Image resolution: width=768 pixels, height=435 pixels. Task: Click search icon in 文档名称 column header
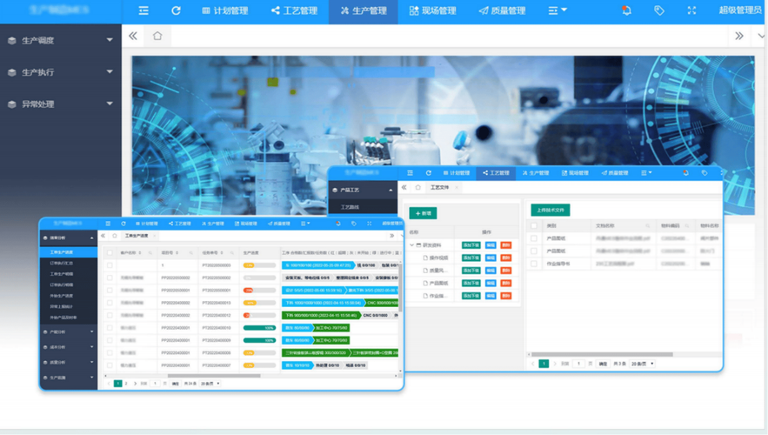click(x=647, y=226)
